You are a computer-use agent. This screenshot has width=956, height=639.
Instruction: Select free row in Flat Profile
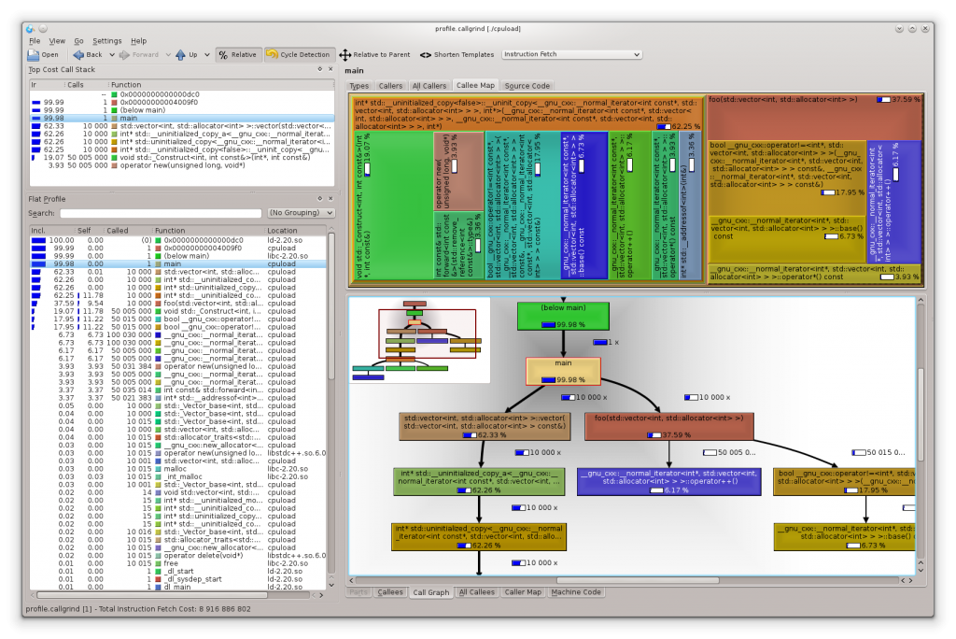(178, 563)
